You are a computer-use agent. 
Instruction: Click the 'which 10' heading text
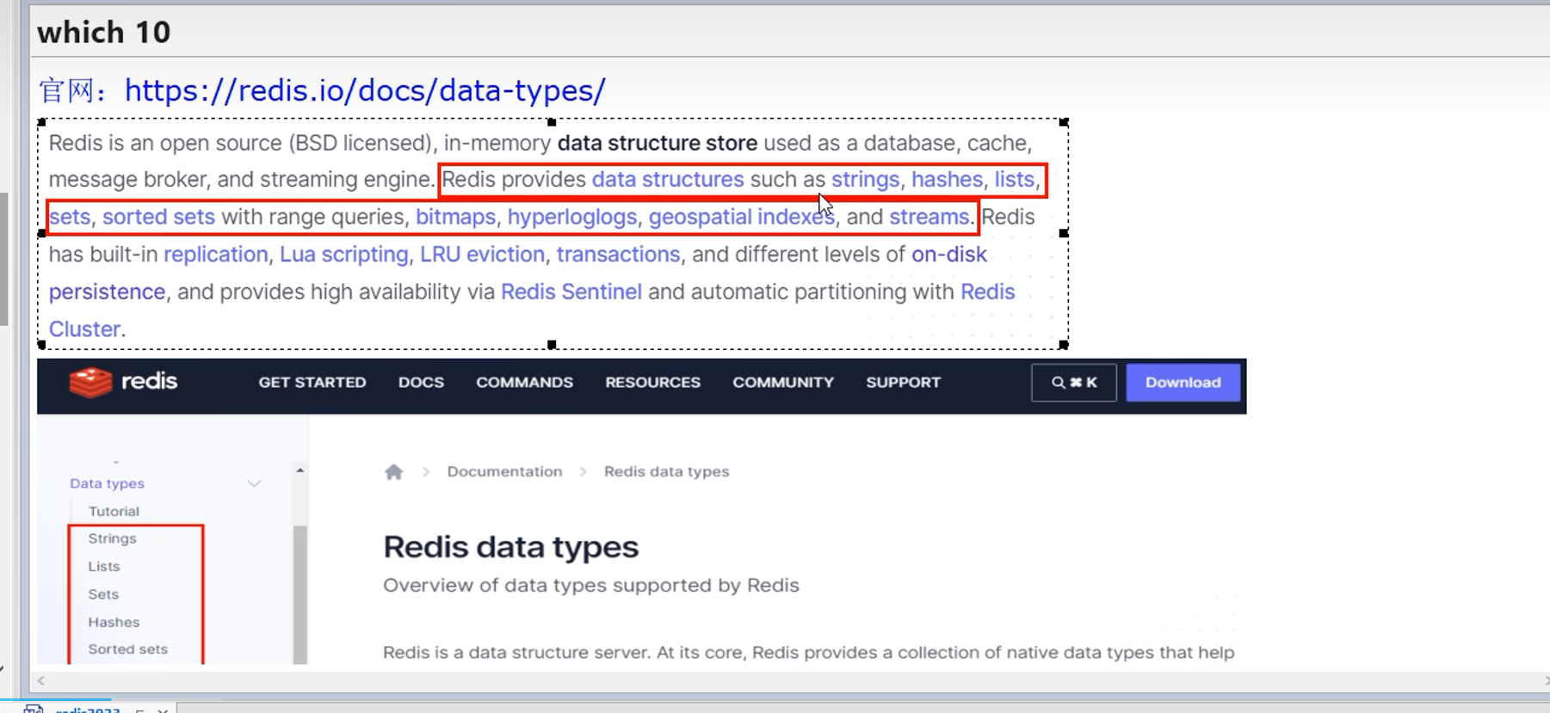[x=104, y=33]
